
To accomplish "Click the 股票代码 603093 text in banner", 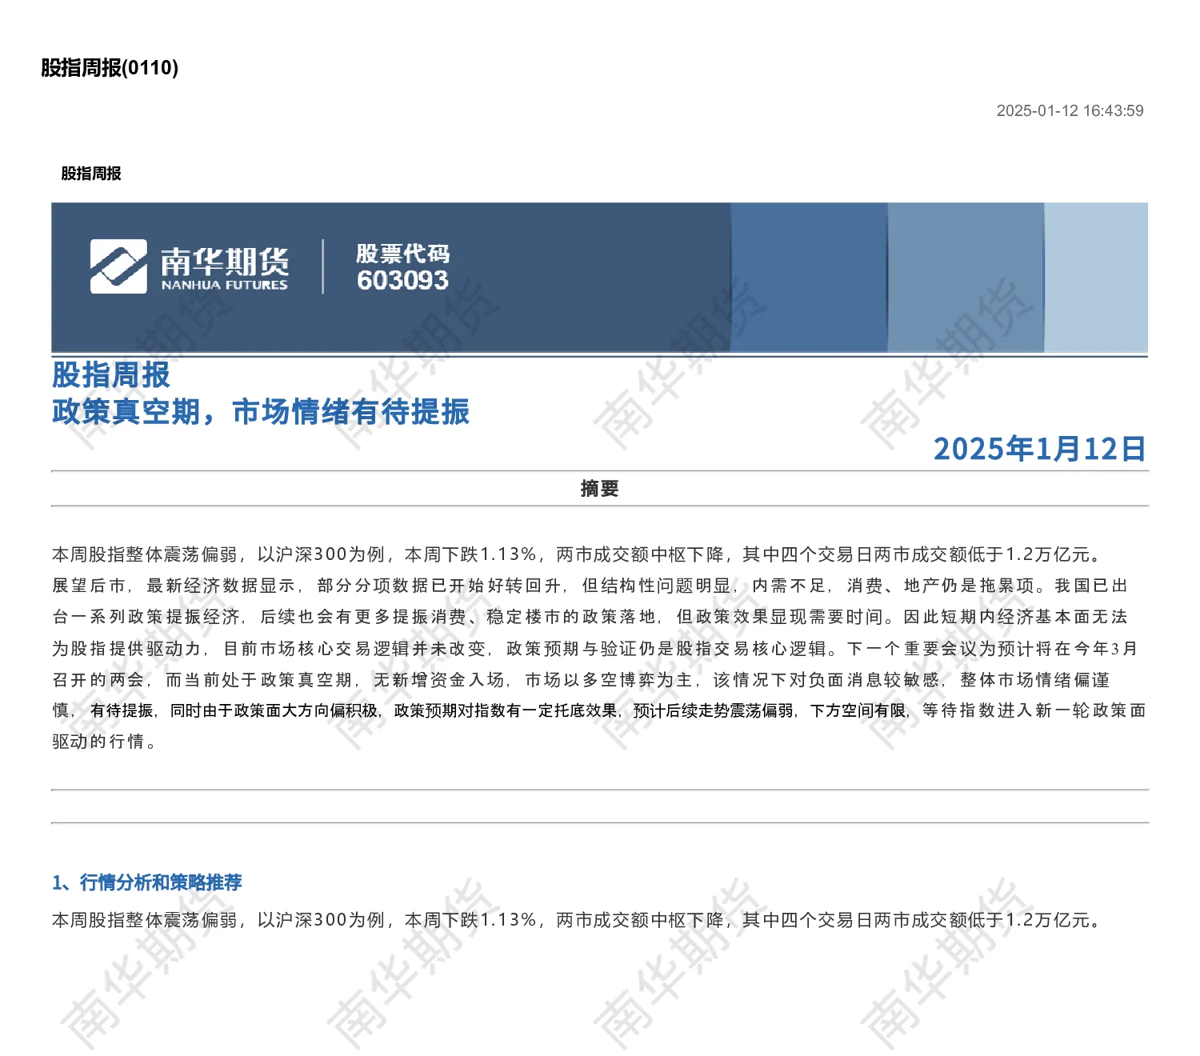I will 402,267.
